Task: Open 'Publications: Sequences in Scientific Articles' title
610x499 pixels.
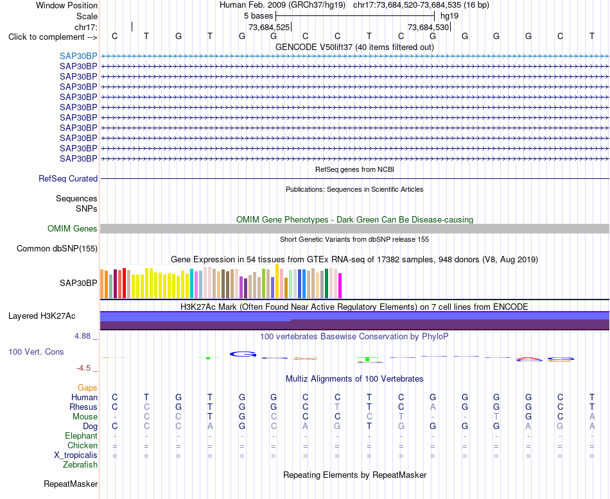Action: point(354,189)
